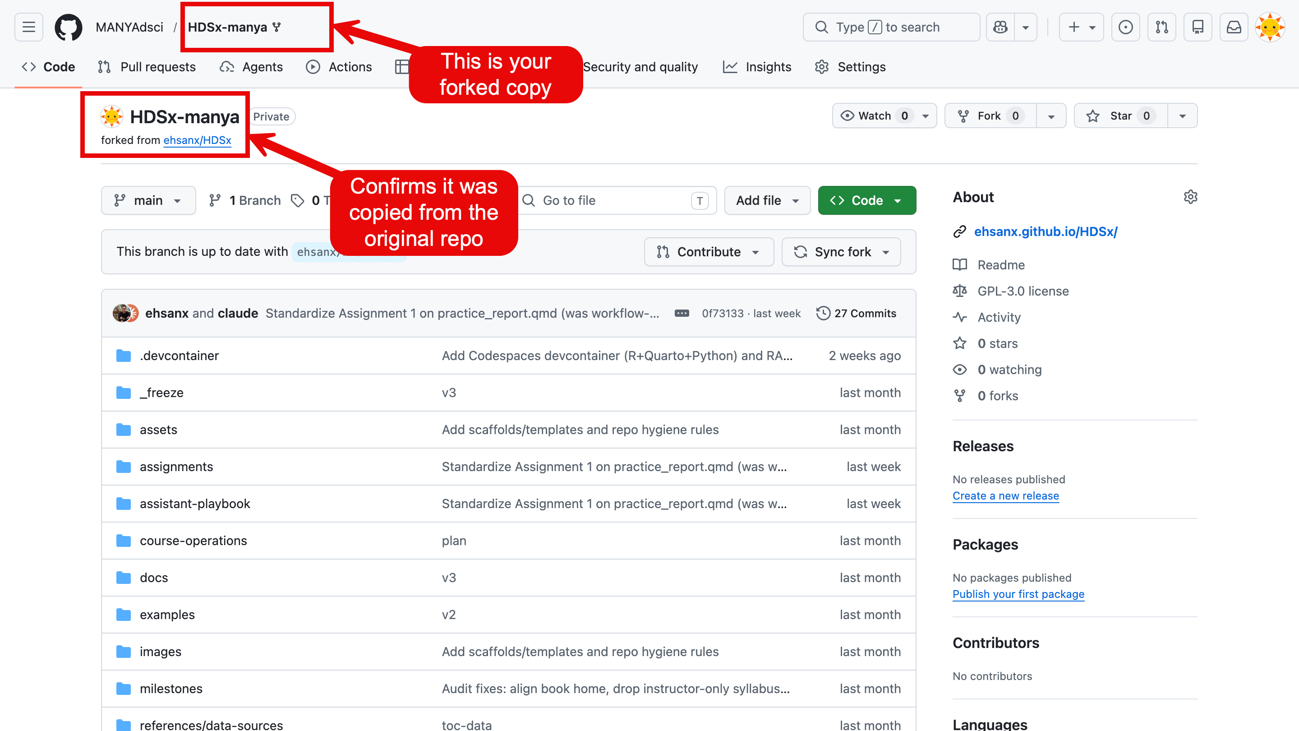
Task: Open ehsanx.github.io/HDSx/ website link
Action: coord(1046,231)
